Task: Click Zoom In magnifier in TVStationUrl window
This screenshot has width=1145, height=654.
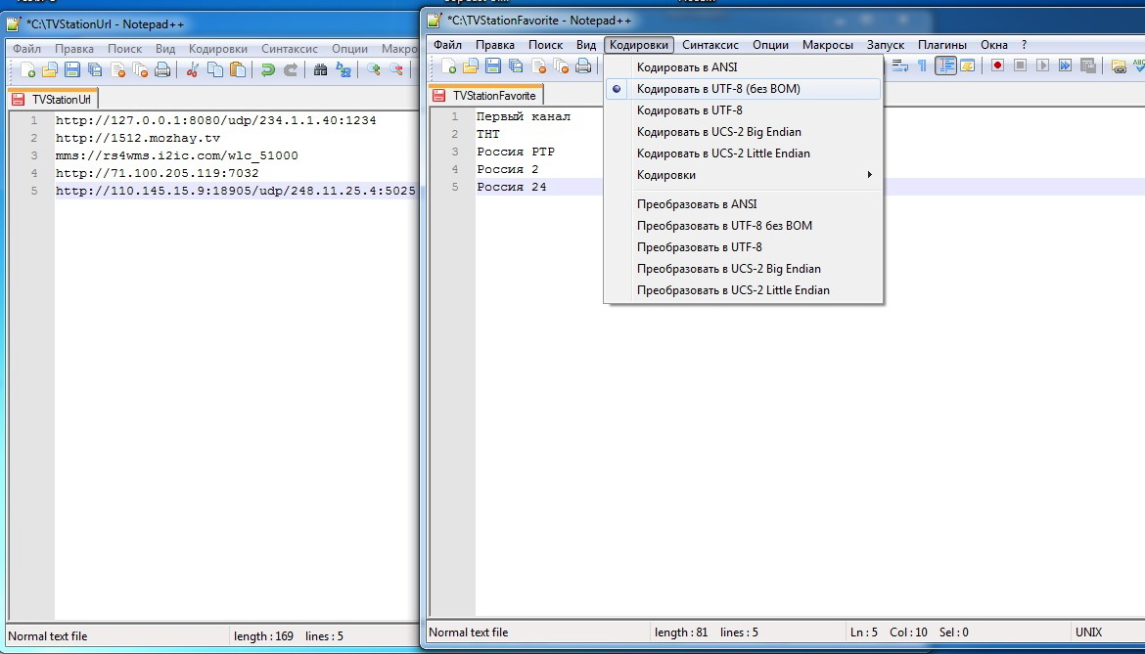Action: click(373, 70)
